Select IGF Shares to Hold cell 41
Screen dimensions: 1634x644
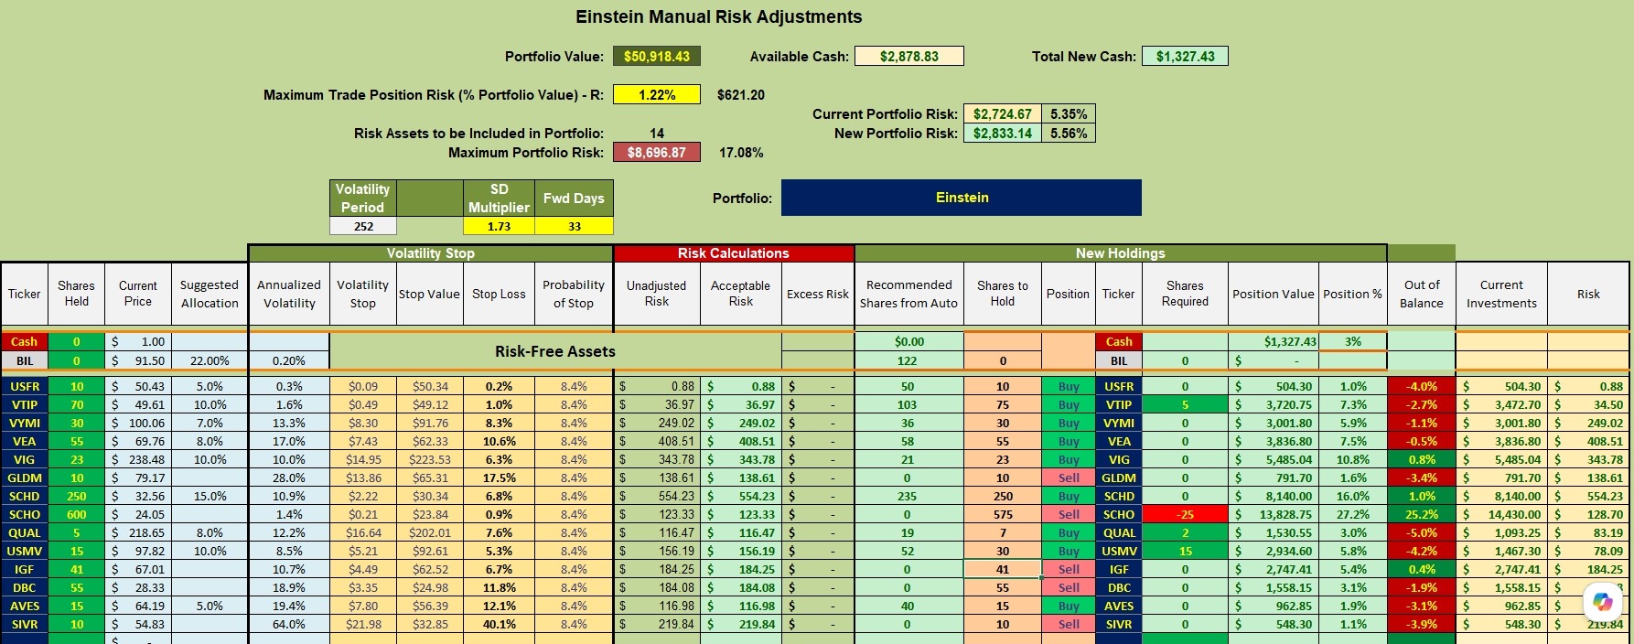click(x=1003, y=569)
